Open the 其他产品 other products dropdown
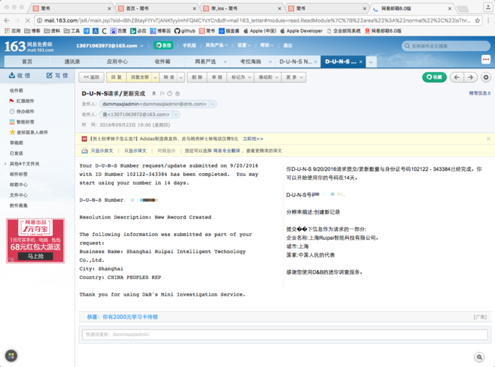This screenshot has width=495, height=367. 216,45
